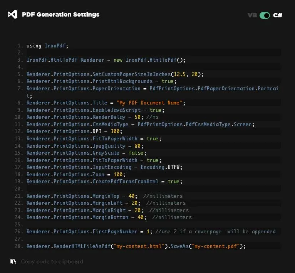
Task: Toggle the VB / C# language switch
Action: pyautogui.click(x=265, y=15)
